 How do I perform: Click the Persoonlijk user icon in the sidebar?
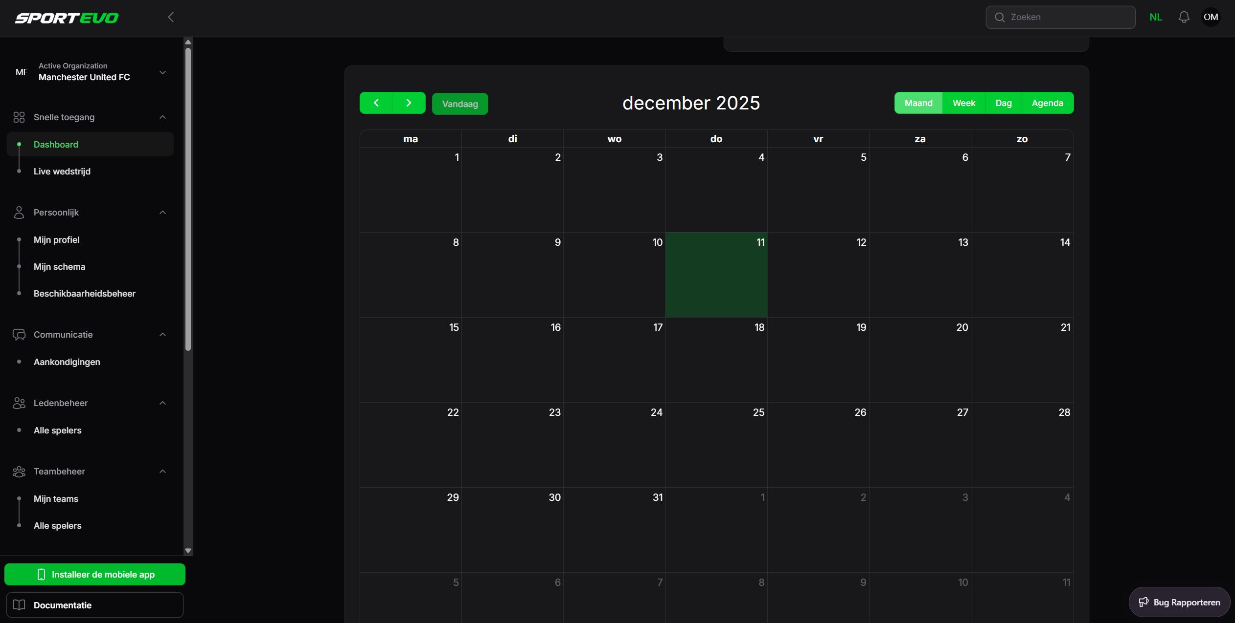pos(19,212)
